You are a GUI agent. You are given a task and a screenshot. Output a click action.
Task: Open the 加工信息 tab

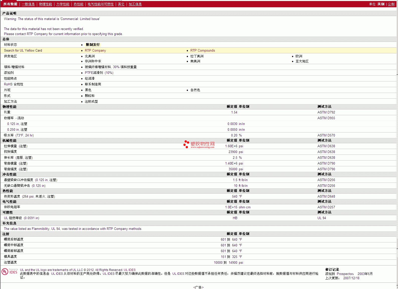click(135, 4)
